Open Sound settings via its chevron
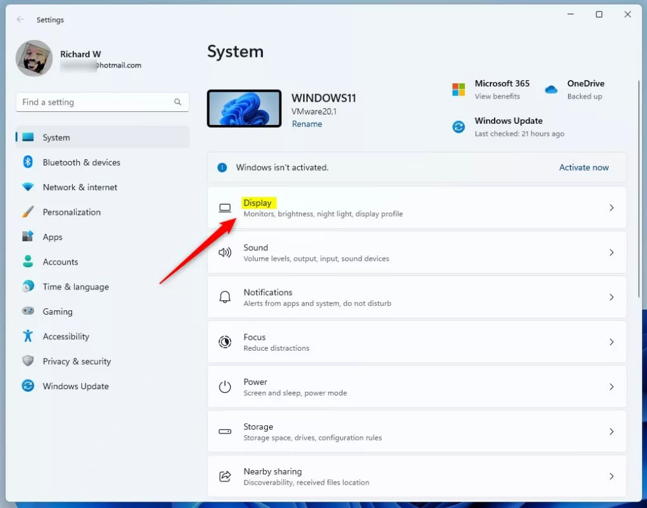This screenshot has height=508, width=647. point(611,252)
